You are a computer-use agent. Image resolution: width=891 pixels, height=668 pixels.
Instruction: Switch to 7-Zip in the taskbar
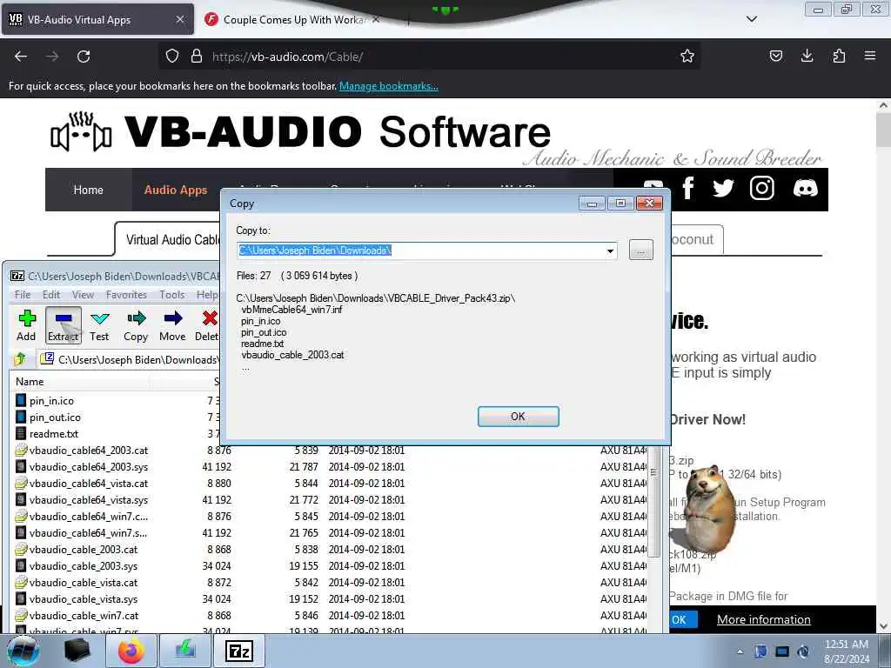238,651
